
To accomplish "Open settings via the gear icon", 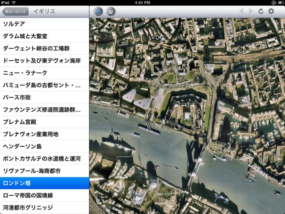I will [x=271, y=11].
